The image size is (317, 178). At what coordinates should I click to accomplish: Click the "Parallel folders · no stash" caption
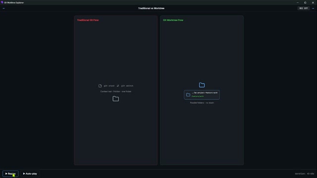(x=202, y=103)
